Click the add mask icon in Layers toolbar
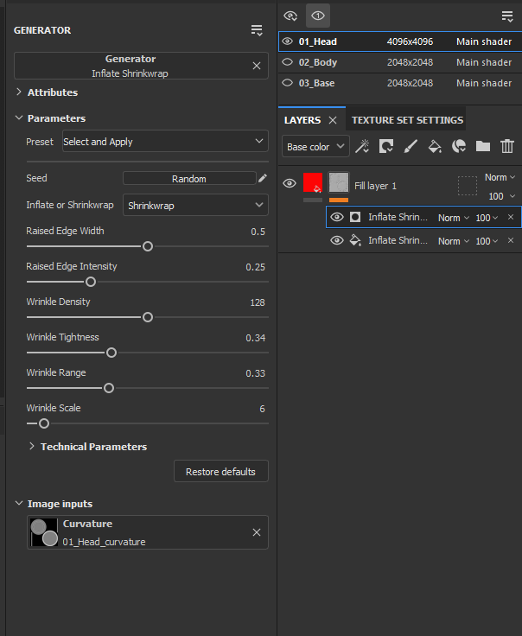 386,146
